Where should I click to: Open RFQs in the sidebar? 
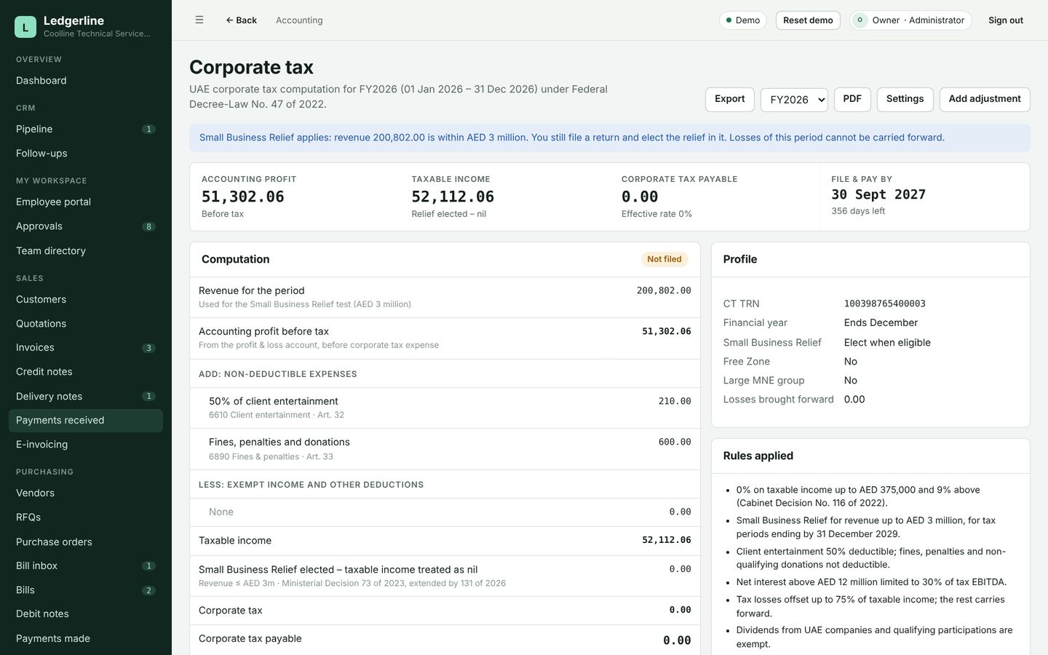pyautogui.click(x=86, y=517)
